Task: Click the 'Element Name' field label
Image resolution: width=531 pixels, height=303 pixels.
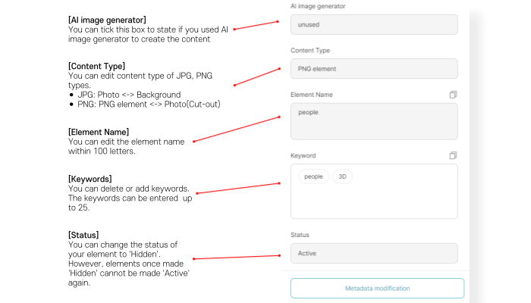Action: click(311, 95)
